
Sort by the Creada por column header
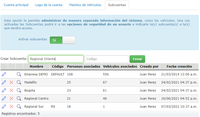click(x=149, y=67)
